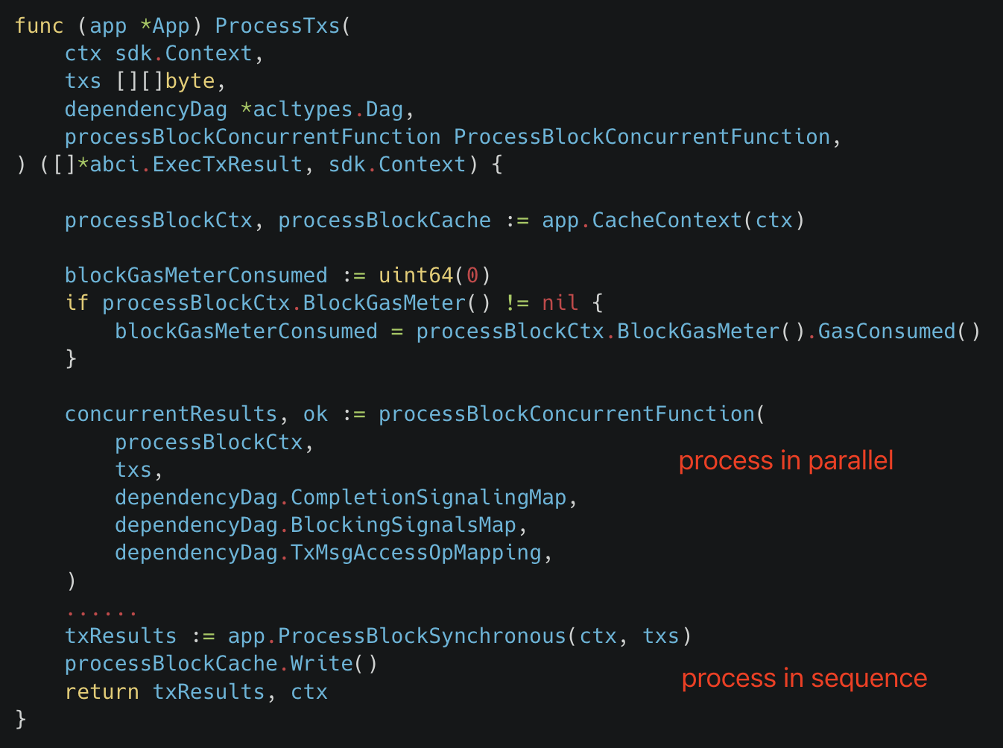Click the func keyword
The image size is (1003, 748).
39,26
